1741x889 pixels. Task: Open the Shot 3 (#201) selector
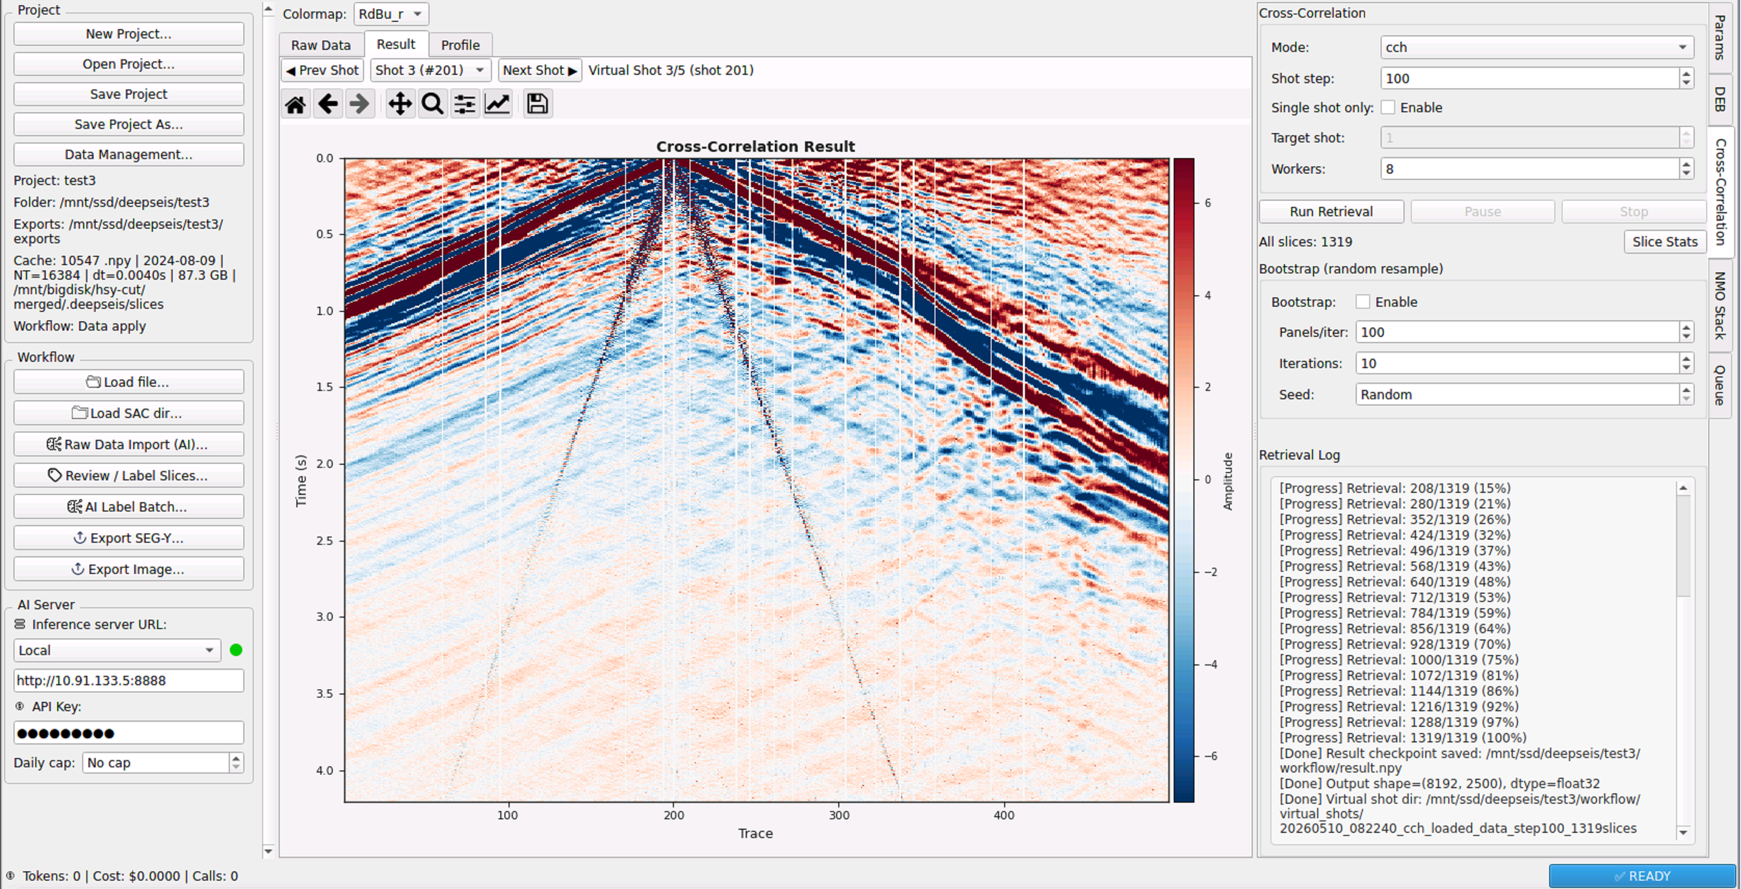click(x=430, y=70)
